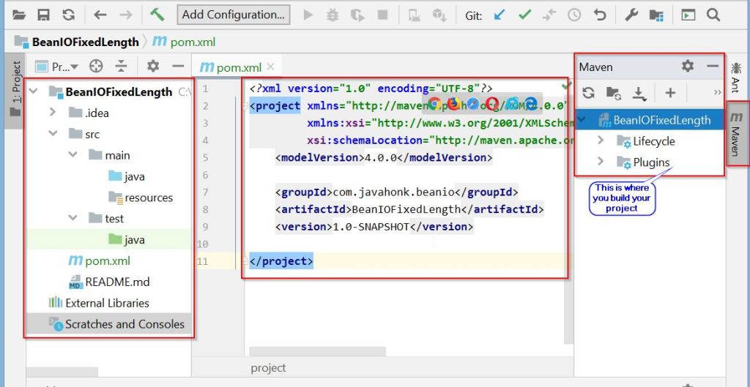Toggle the 1: Project side tab
The image size is (750, 387).
pyautogui.click(x=15, y=91)
